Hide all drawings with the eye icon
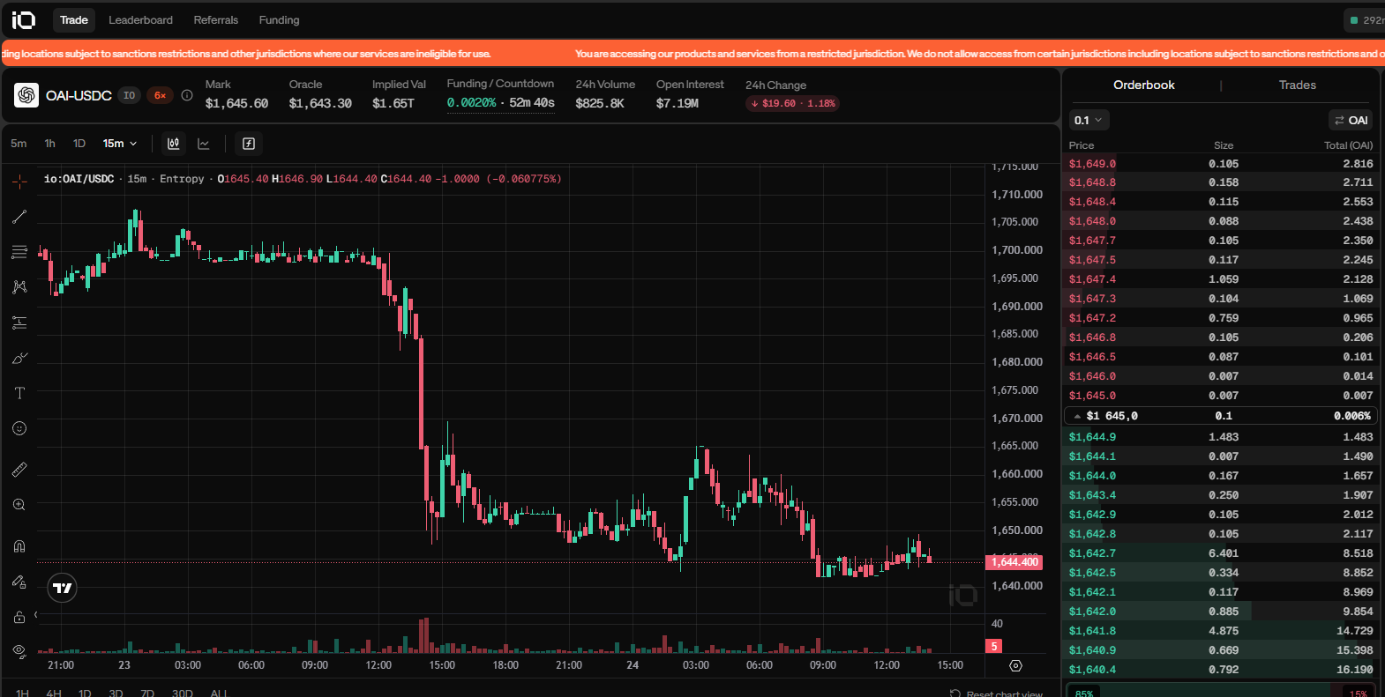Viewport: 1385px width, 697px height. click(19, 651)
